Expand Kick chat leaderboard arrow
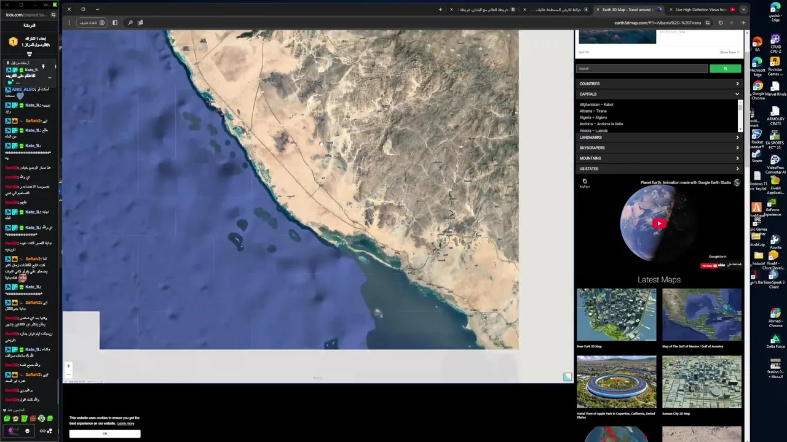The height and width of the screenshot is (442, 787). point(29,54)
